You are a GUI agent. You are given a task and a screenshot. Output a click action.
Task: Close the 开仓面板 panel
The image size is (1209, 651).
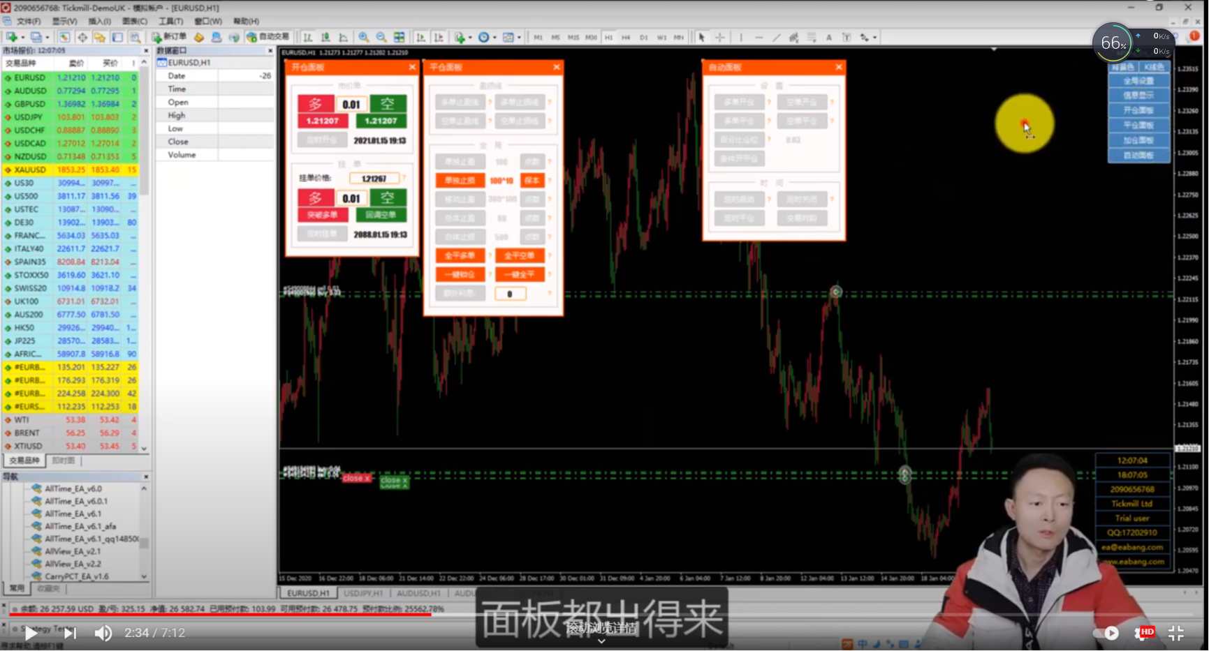(412, 67)
